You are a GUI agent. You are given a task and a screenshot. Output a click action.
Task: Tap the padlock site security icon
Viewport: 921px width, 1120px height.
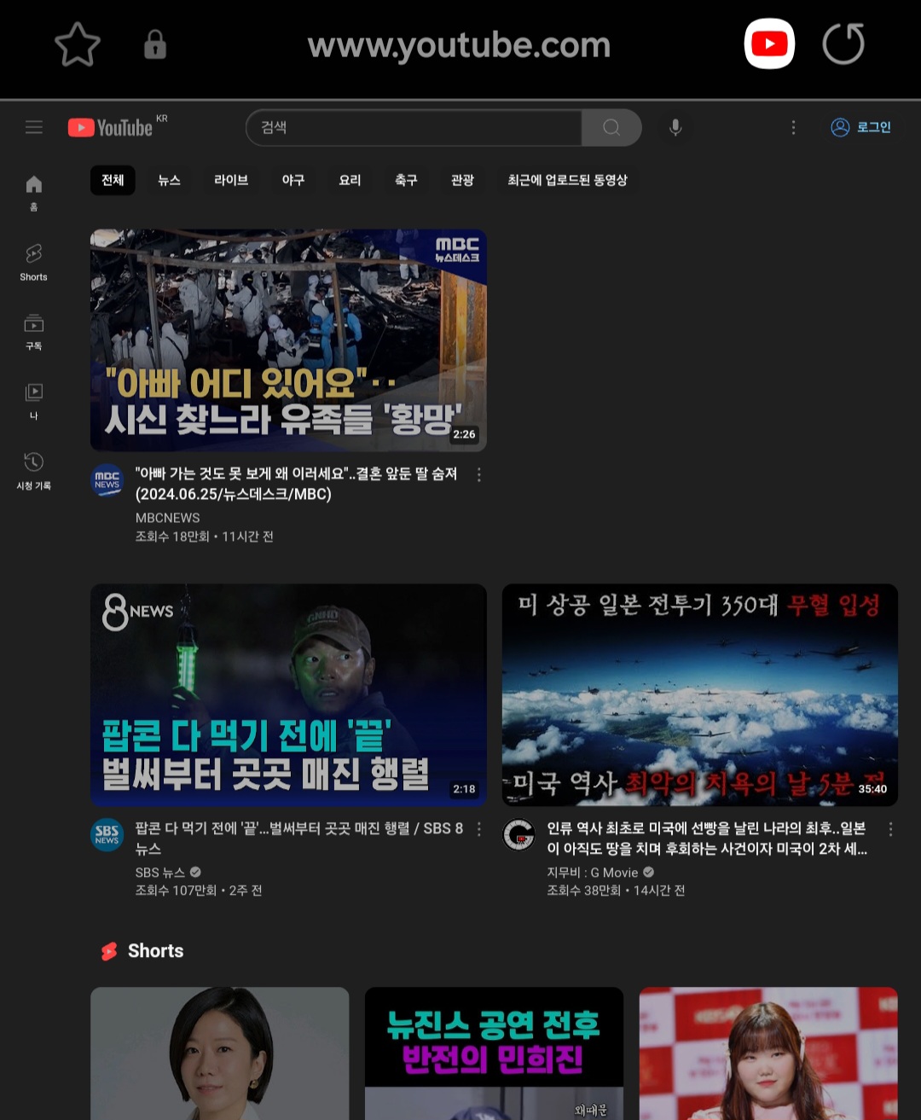pos(154,44)
